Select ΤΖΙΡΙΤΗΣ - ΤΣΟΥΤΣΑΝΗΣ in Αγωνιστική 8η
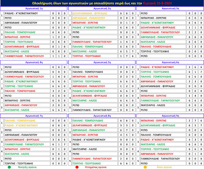This screenshot has width=204, height=169. click(x=95, y=164)
